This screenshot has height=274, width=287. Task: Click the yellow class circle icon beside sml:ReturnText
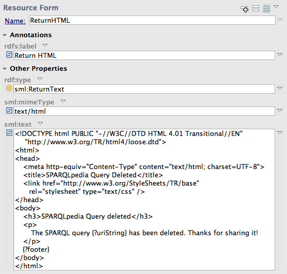coord(9,88)
